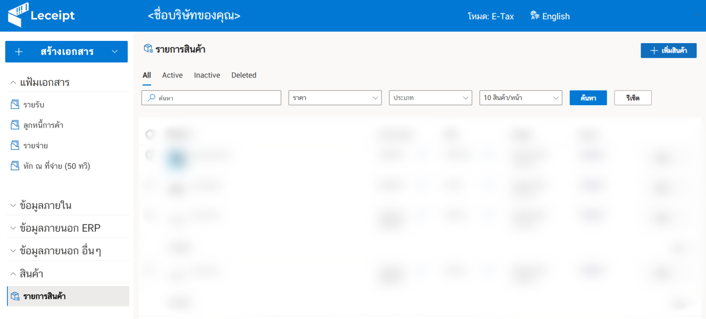Image resolution: width=706 pixels, height=319 pixels.
Task: Click the รายรับ document icon
Action: (15, 105)
